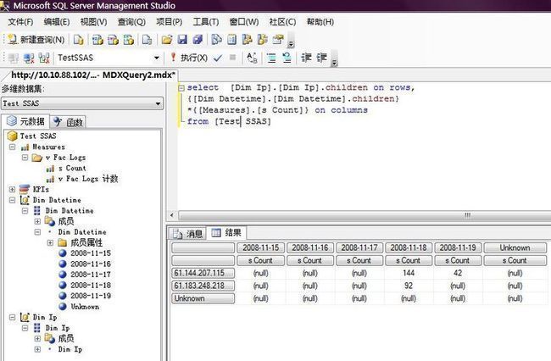The image size is (551, 361).
Task: Click the 2008-11-18 column header in results
Action: tap(409, 247)
